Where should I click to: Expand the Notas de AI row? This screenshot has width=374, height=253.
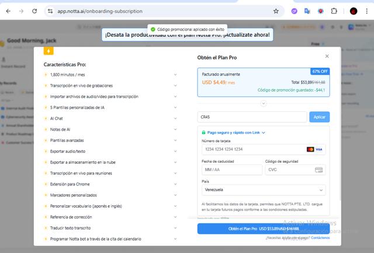[x=175, y=129]
